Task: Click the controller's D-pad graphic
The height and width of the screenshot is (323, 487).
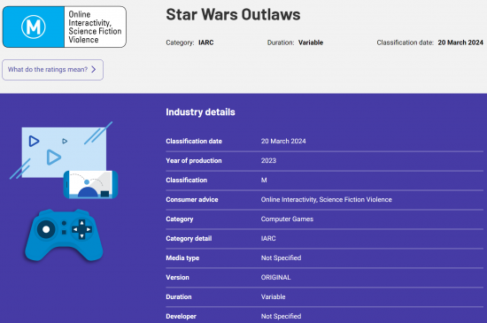Action: [81, 229]
